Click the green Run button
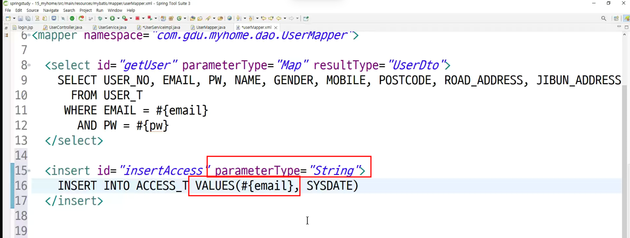 [x=112, y=18]
